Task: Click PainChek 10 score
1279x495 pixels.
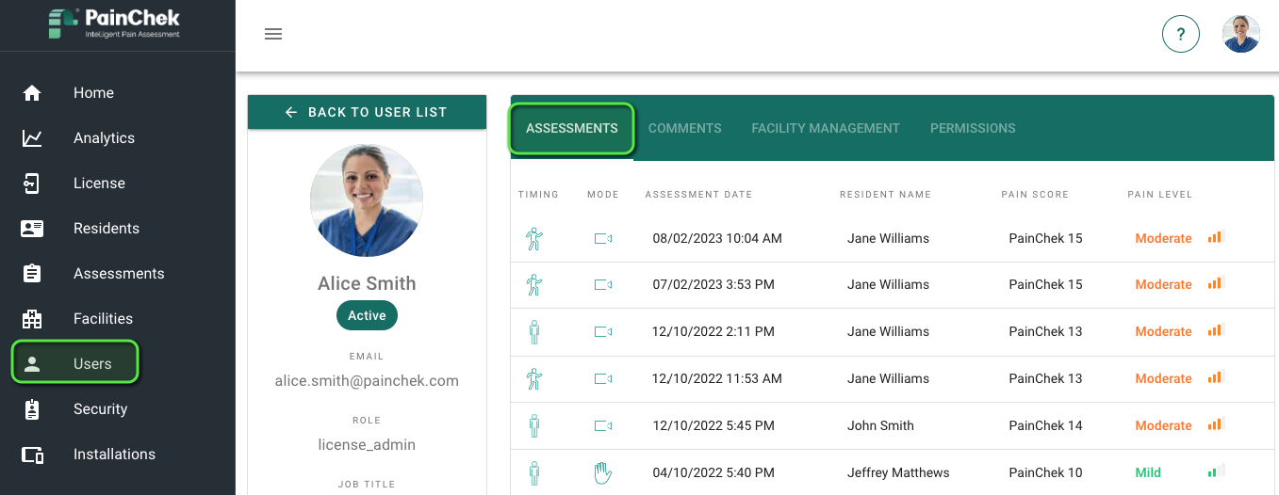Action: [1045, 472]
